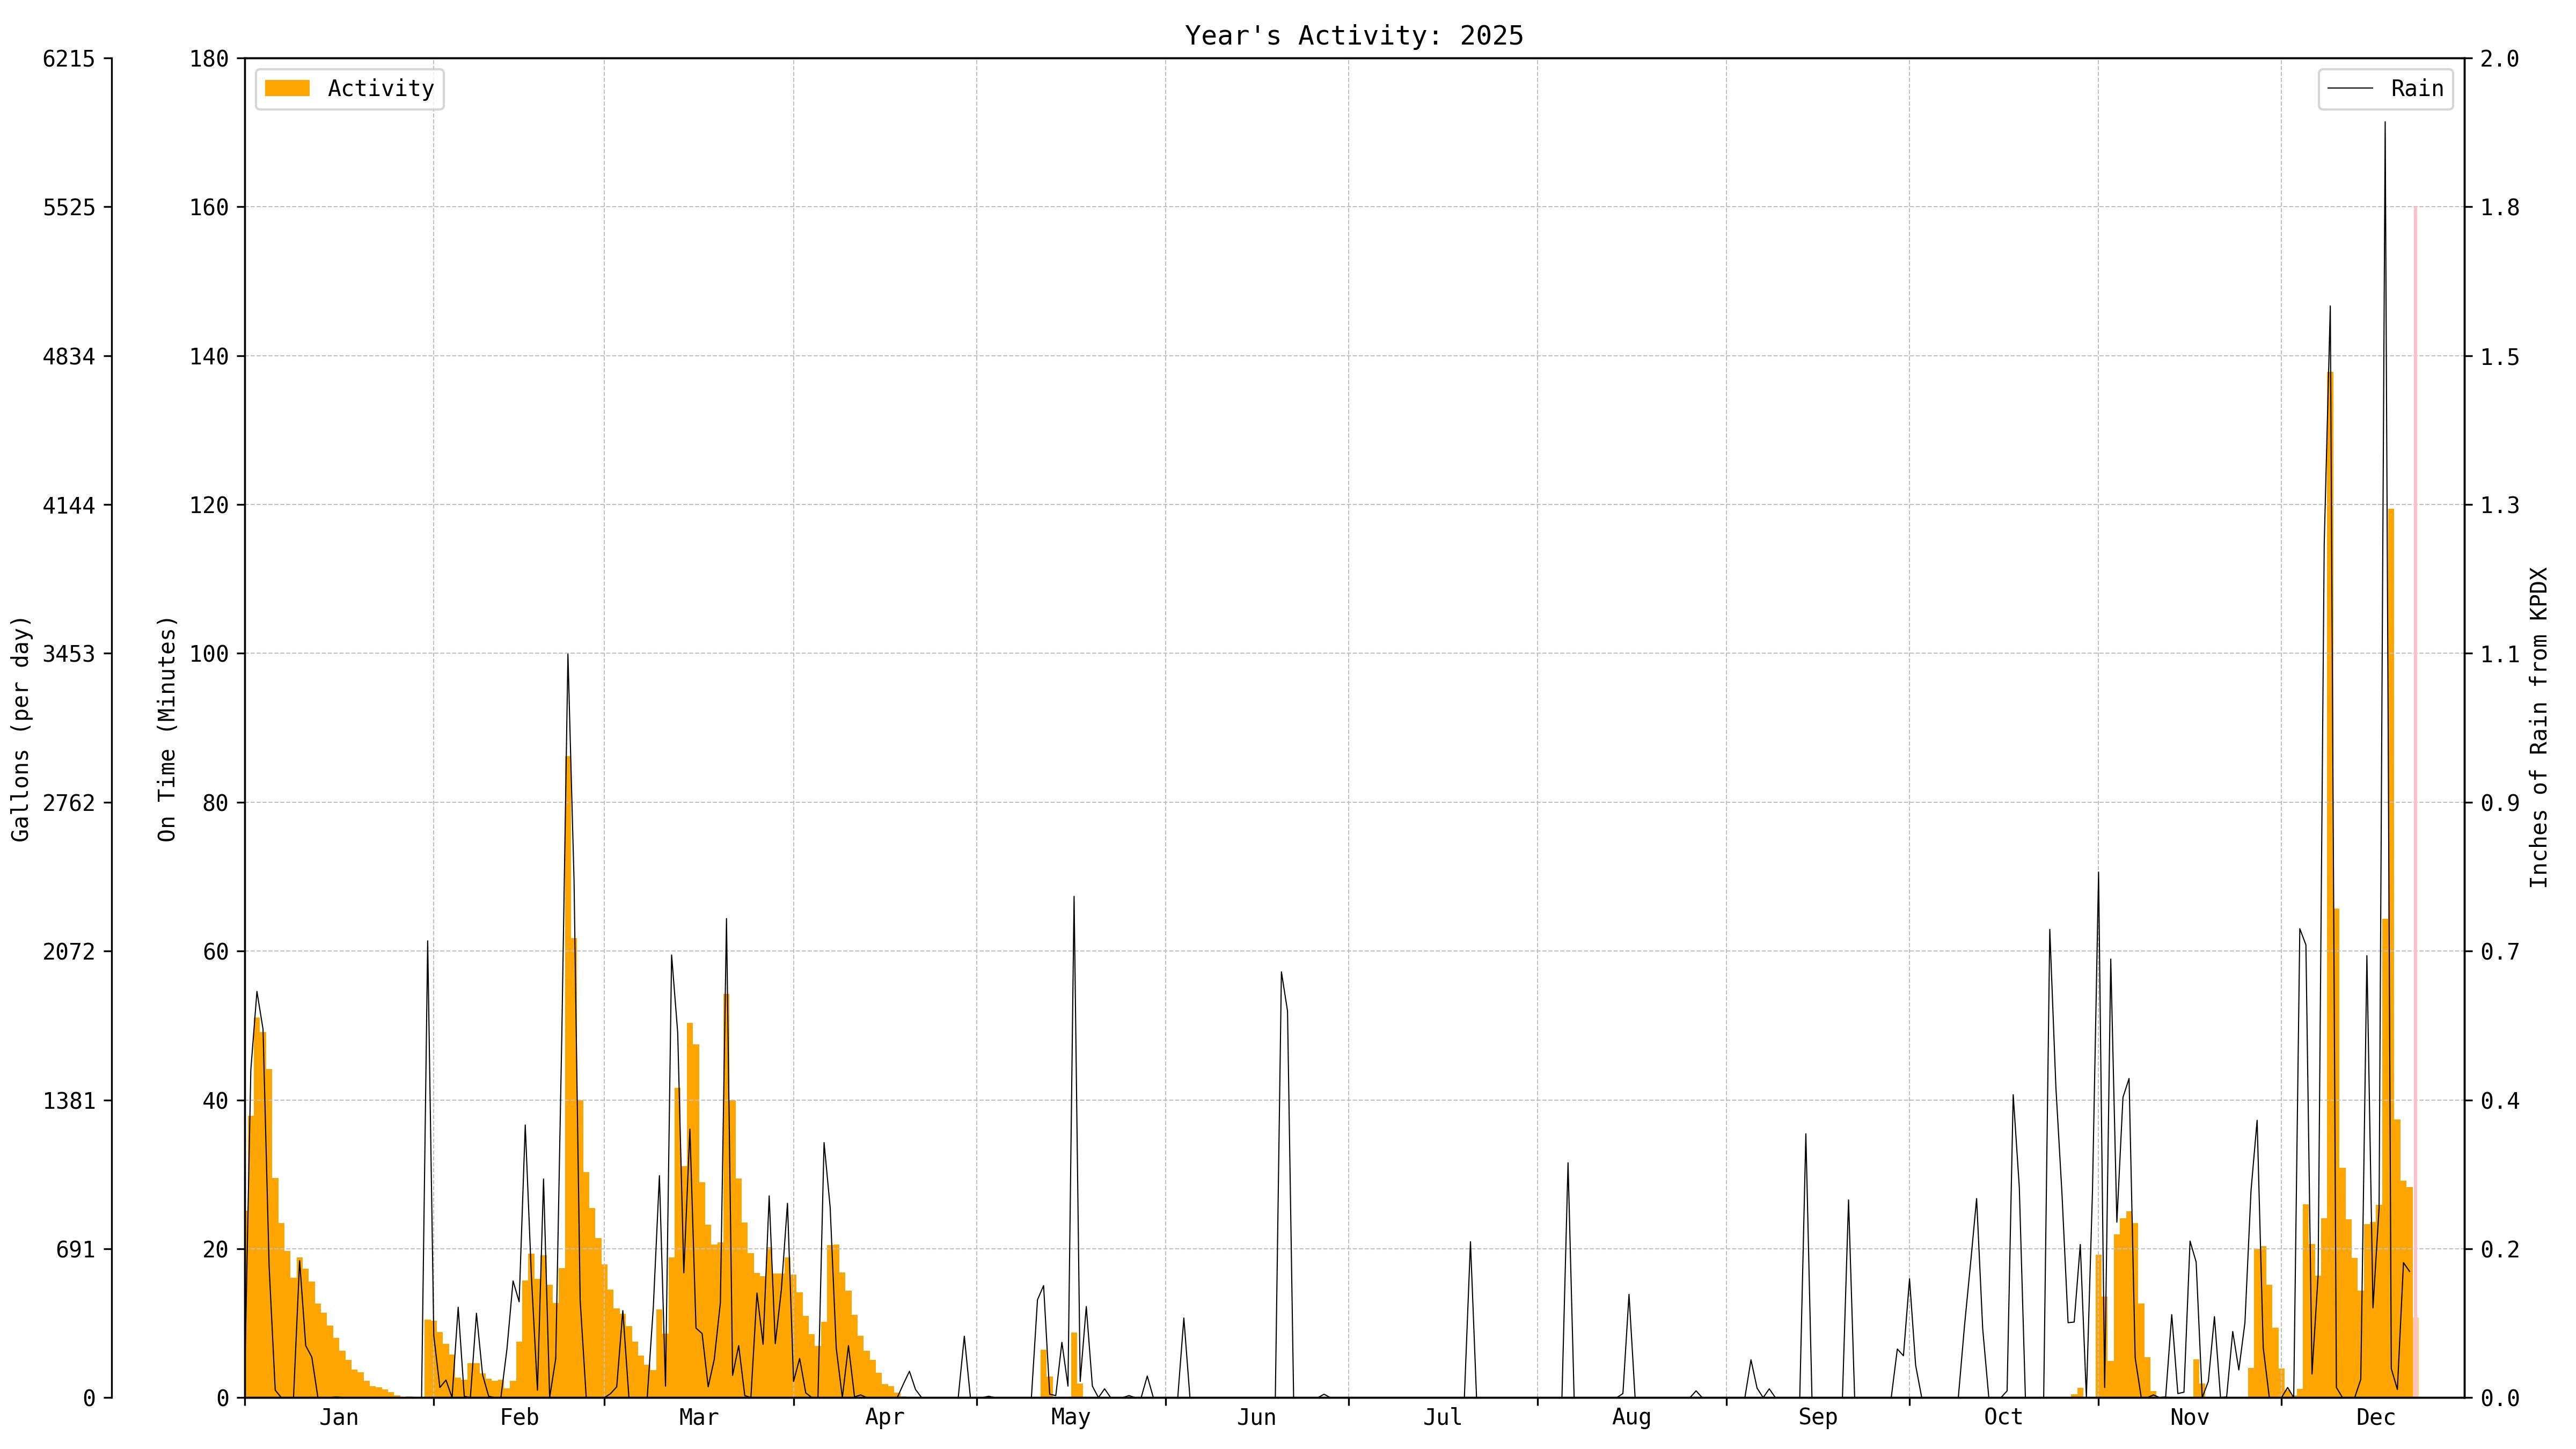Click the Rain legend label text

2417,89
